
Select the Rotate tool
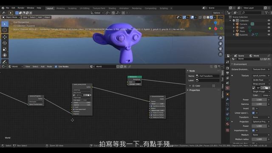click(5, 43)
